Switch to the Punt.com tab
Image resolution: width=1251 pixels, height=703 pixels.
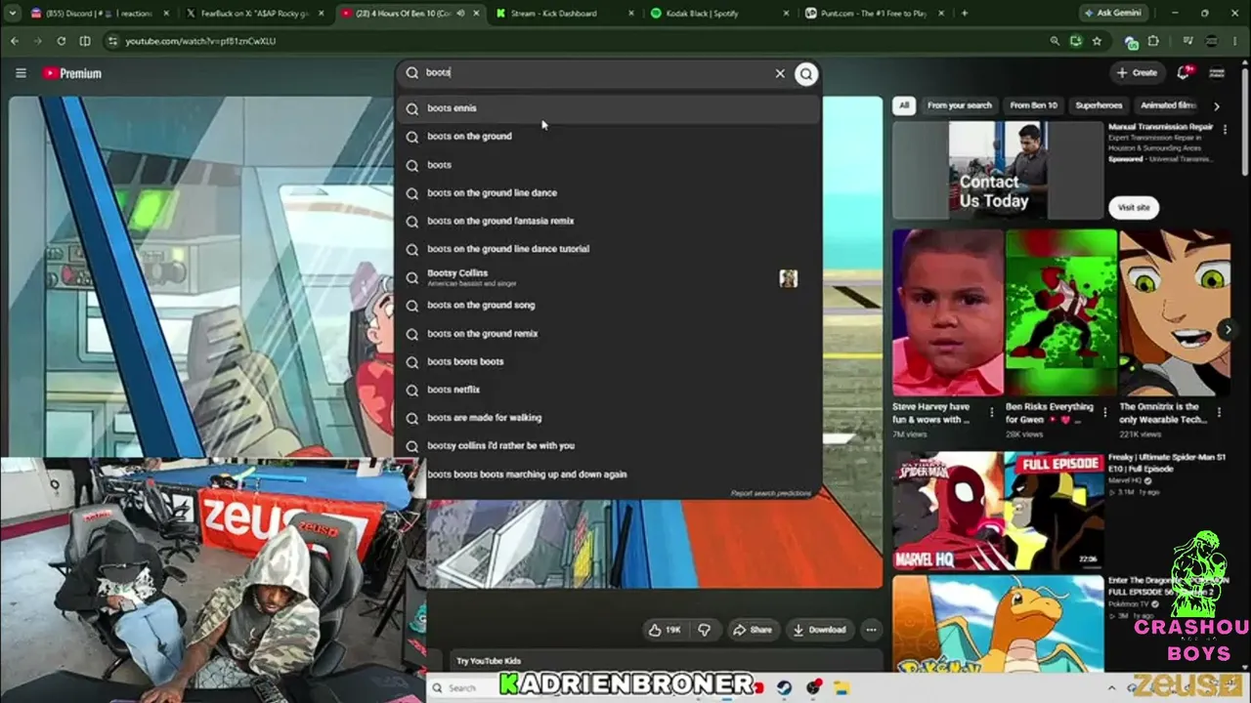coord(876,13)
